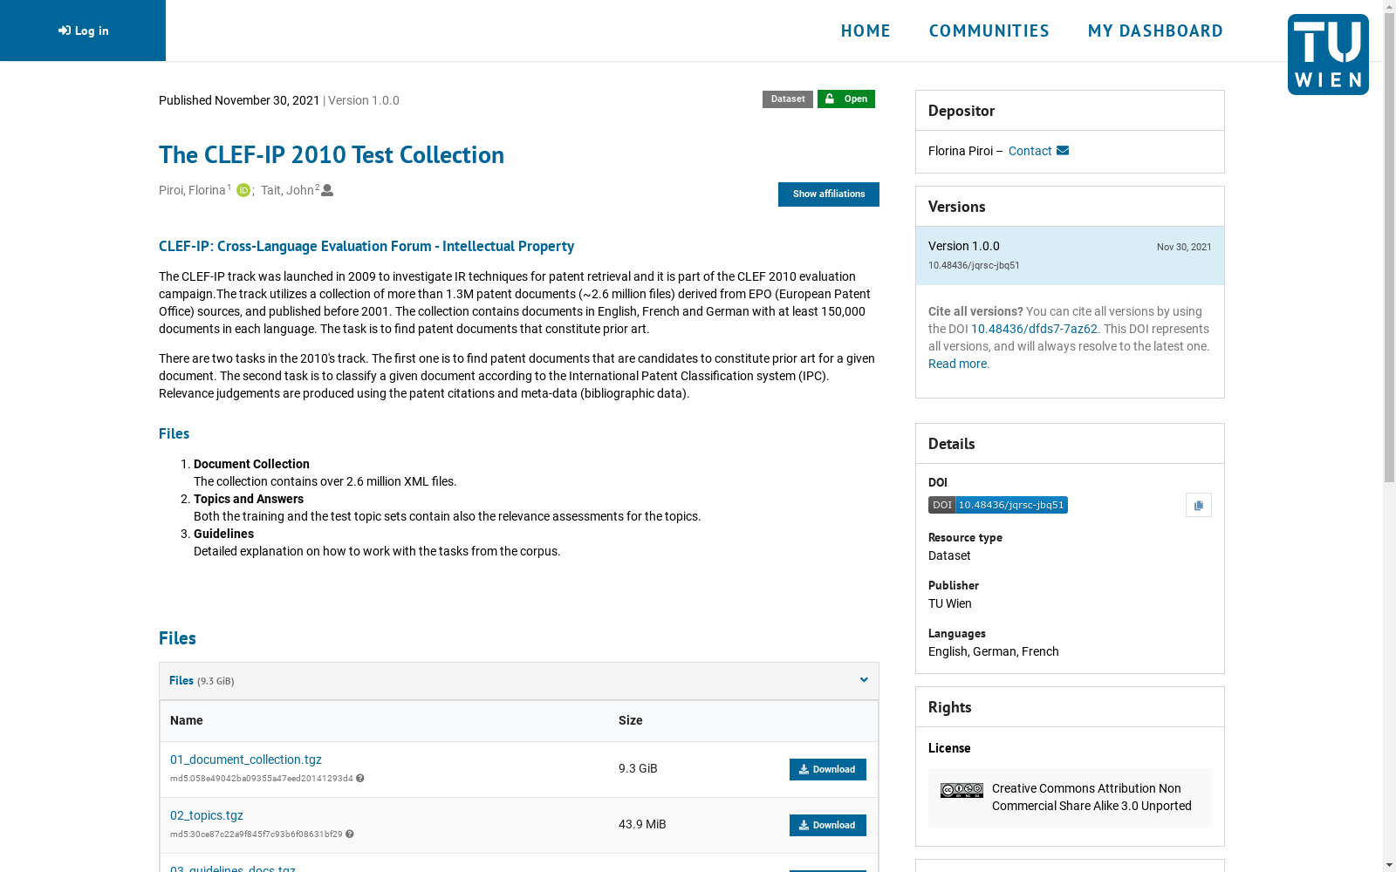Click the title The CLEF-IP 2010 Test Collection

[332, 154]
